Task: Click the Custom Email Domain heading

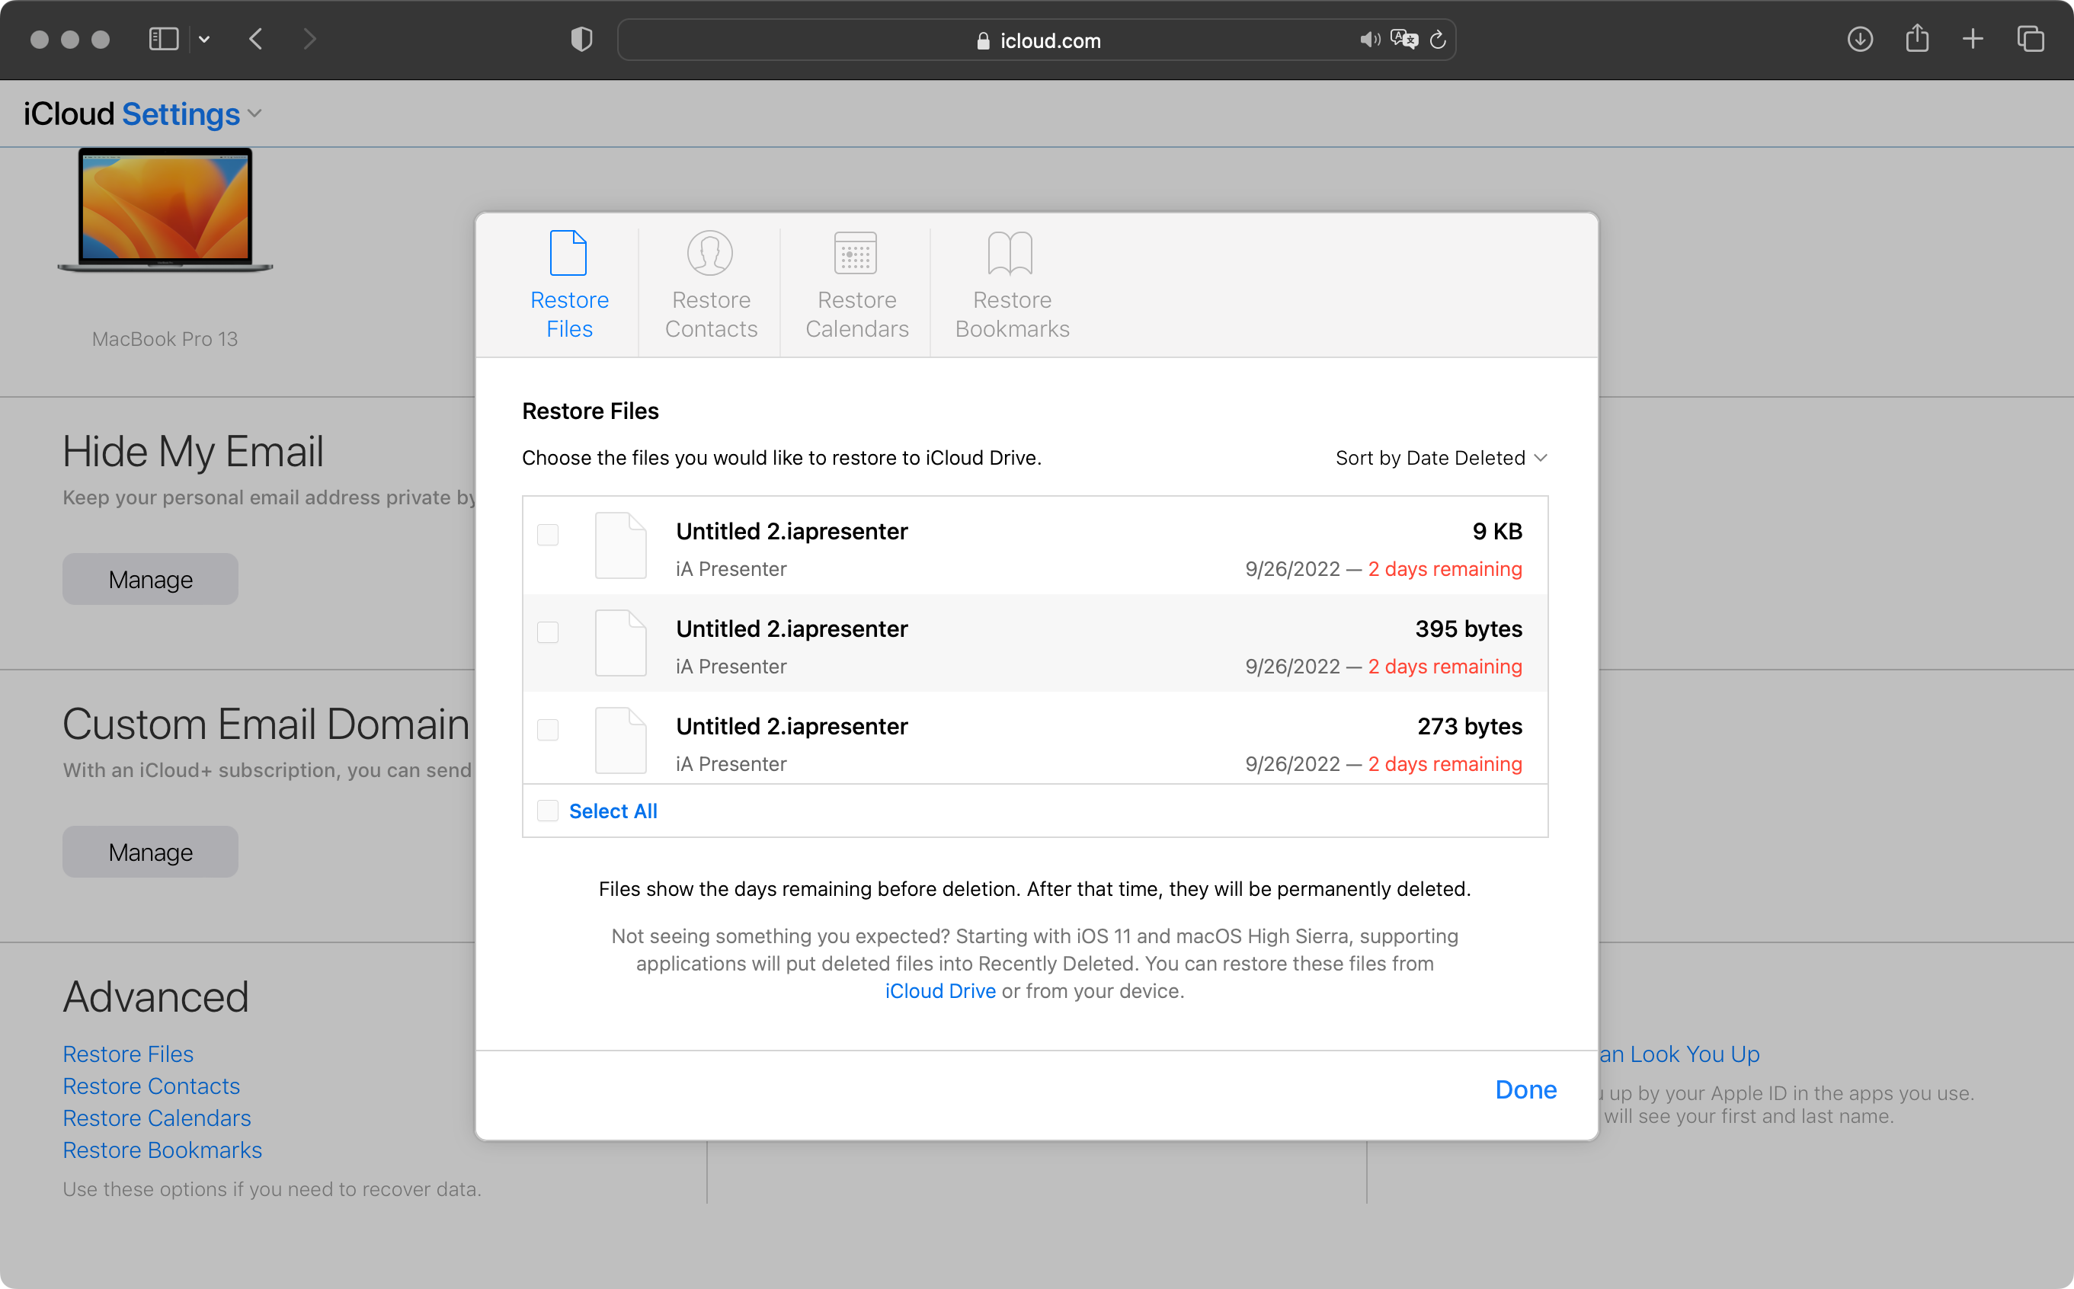Action: [x=266, y=724]
